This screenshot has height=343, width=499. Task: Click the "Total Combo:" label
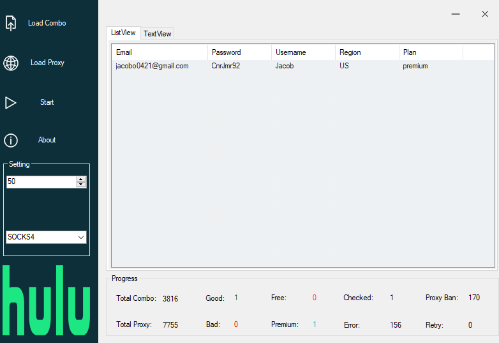point(136,298)
